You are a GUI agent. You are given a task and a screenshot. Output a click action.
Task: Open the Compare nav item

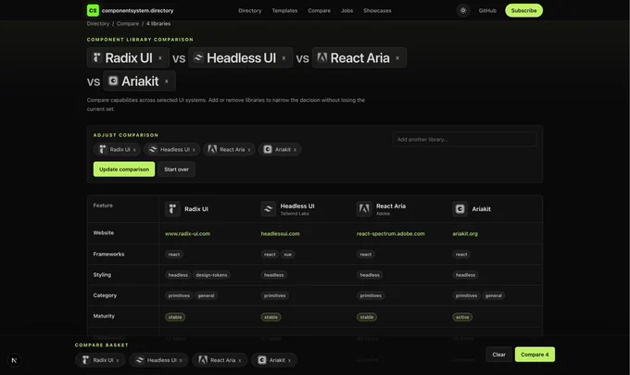320,11
